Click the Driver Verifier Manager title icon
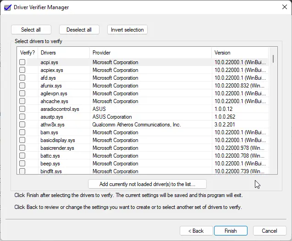 pyautogui.click(x=7, y=7)
